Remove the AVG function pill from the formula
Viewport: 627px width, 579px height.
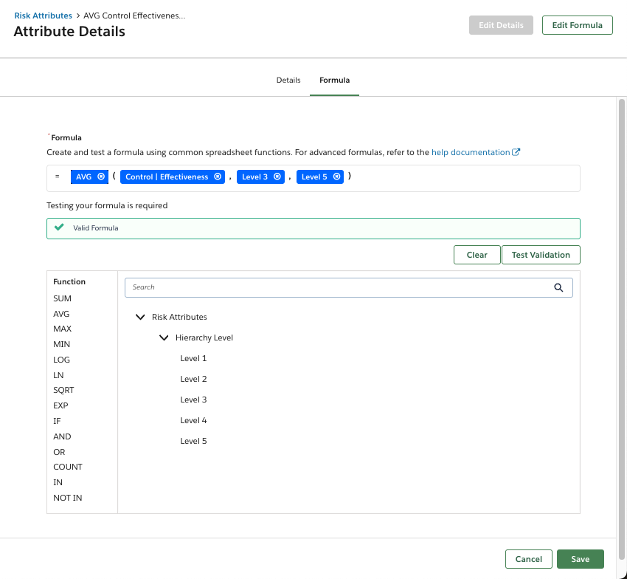click(101, 177)
